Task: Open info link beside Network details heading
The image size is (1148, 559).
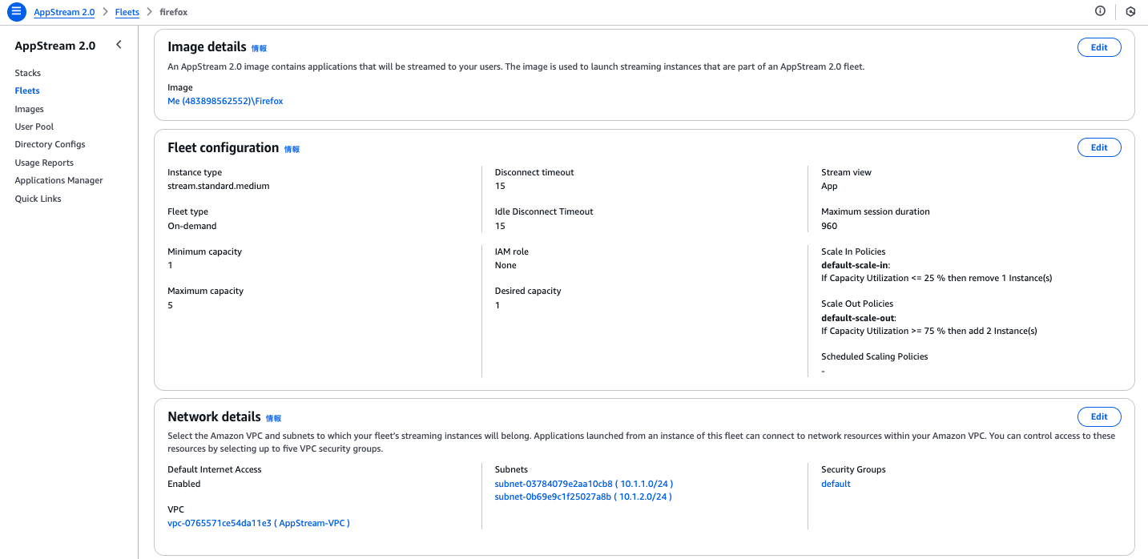Action: 274,418
